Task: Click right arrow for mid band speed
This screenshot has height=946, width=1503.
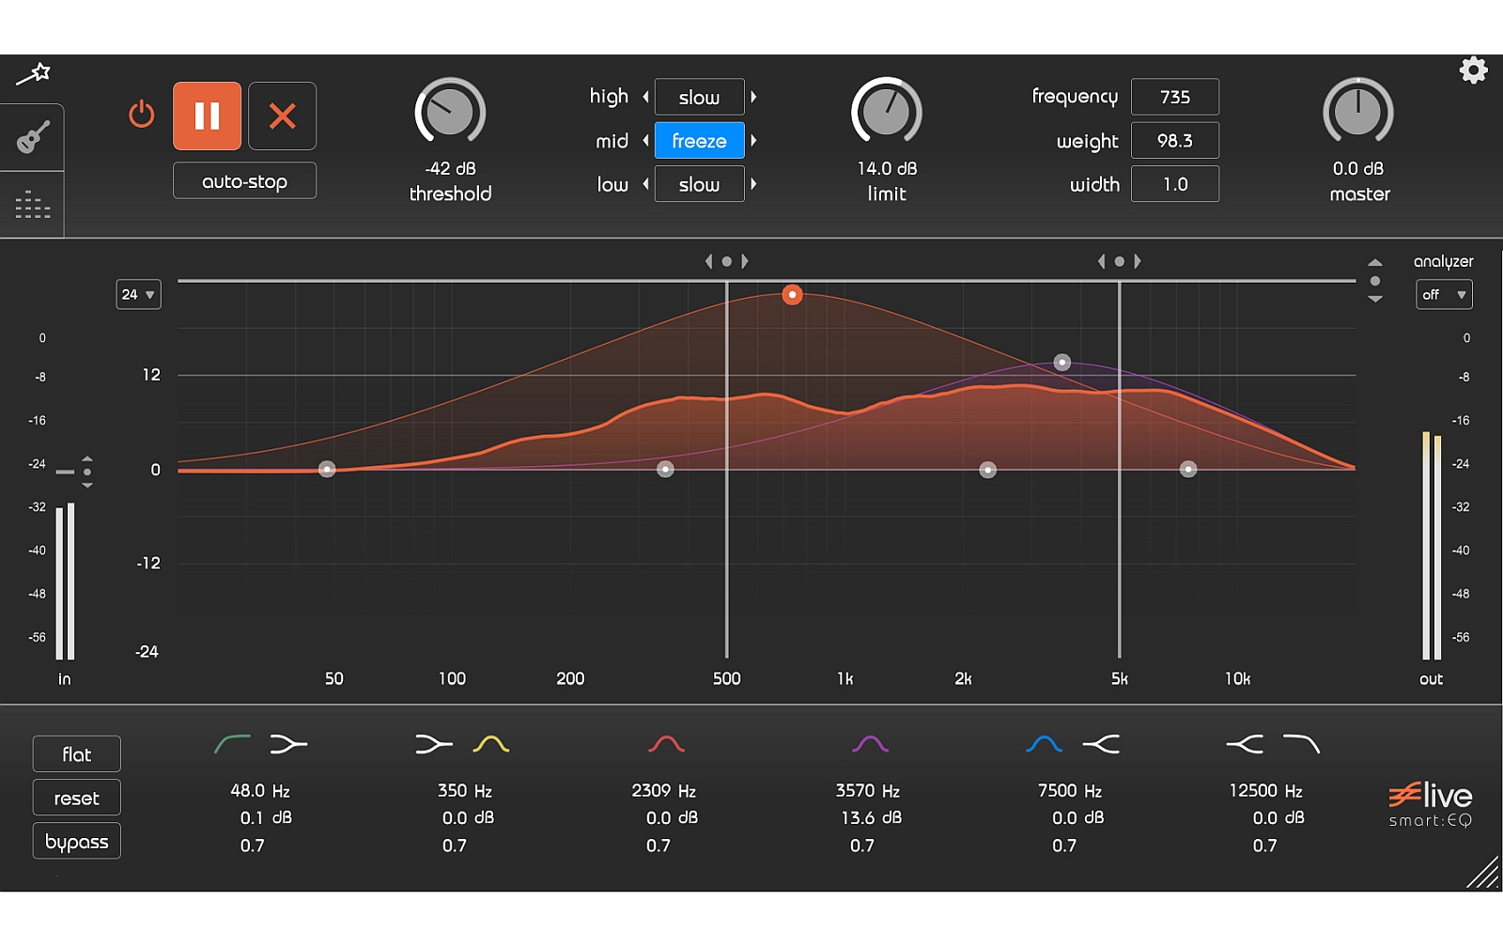Action: 753,141
